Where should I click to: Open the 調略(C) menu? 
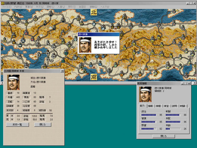[x=51, y=7]
